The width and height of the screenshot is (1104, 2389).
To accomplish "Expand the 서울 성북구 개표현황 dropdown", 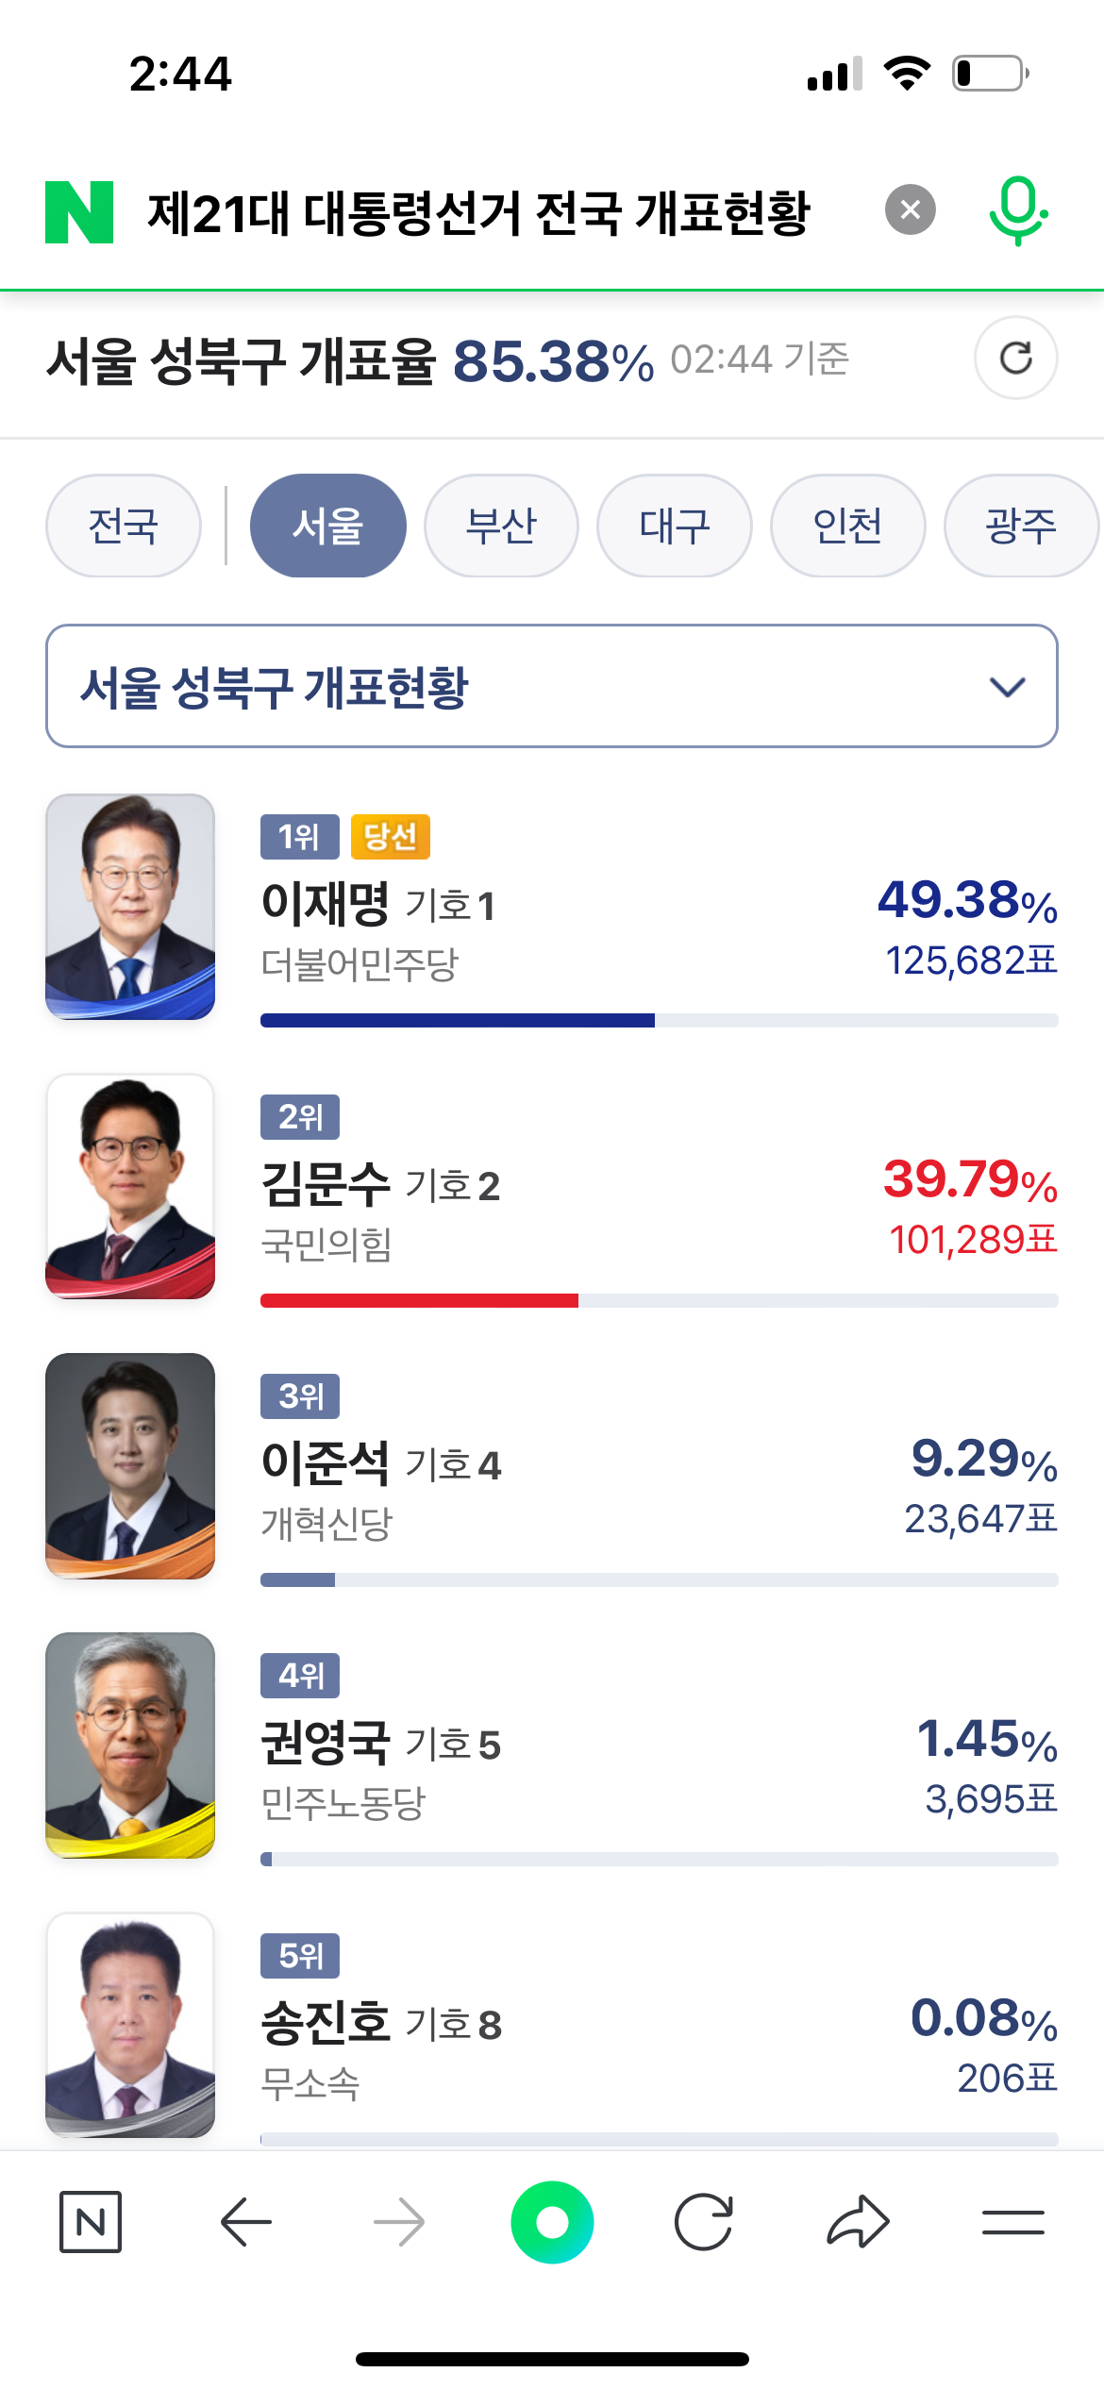I will 551,686.
